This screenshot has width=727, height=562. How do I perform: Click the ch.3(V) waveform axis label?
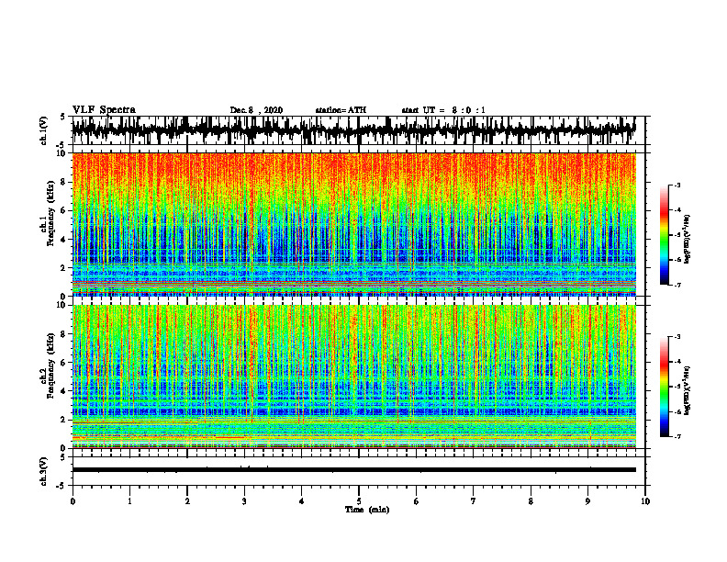pos(44,471)
